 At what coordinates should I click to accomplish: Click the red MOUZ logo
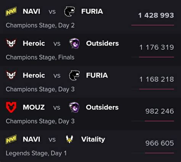(x=11, y=107)
